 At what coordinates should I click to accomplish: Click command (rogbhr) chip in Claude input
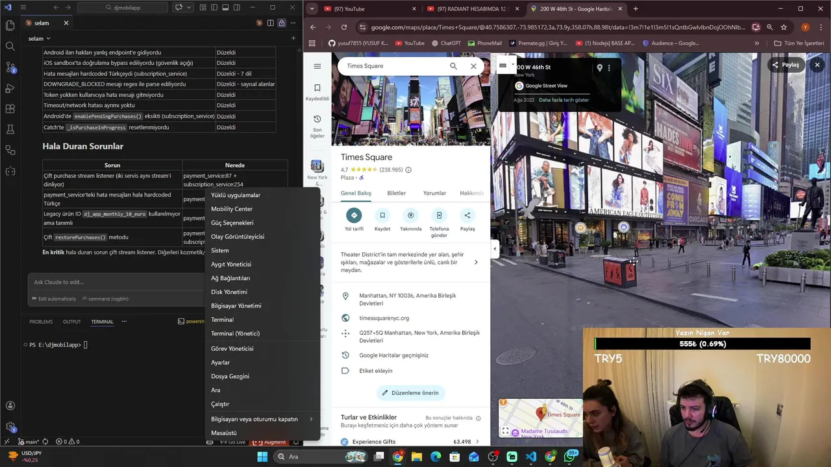(105, 299)
